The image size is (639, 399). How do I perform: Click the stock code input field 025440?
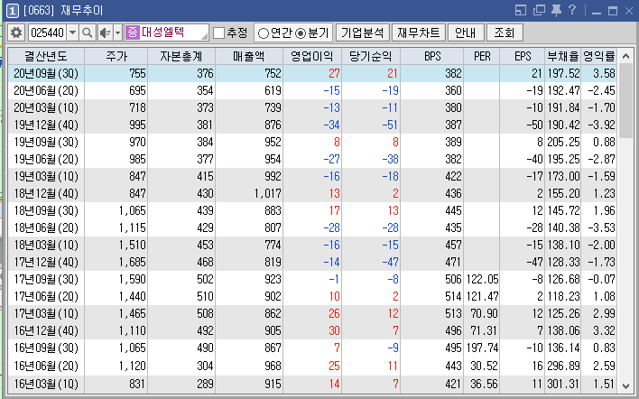(x=48, y=32)
